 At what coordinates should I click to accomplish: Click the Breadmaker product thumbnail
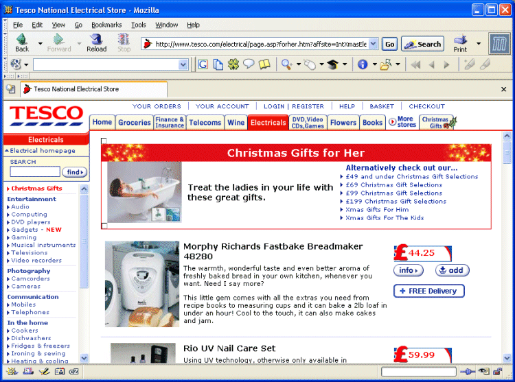[142, 284]
